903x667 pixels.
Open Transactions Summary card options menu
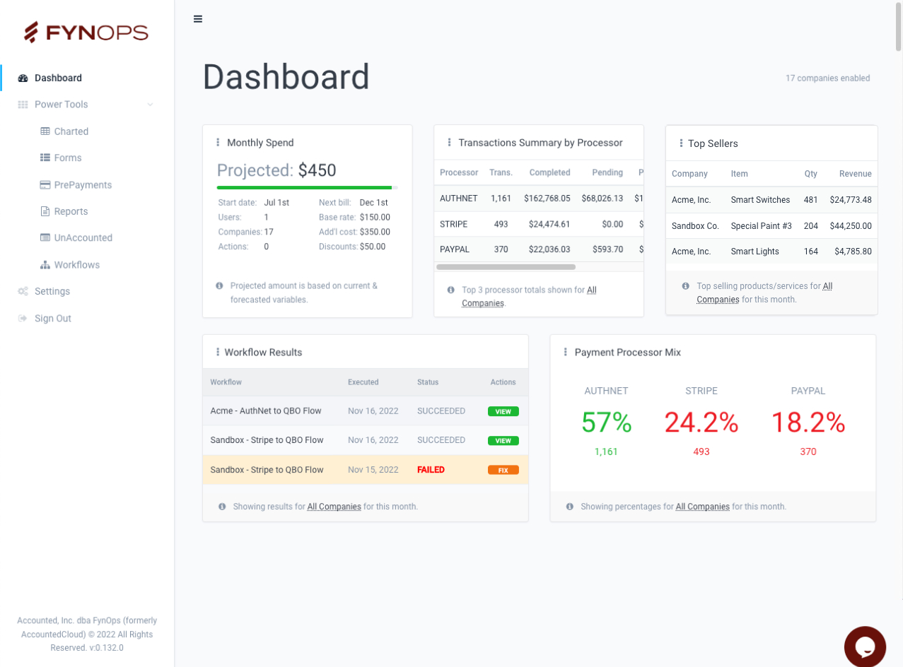pos(449,143)
